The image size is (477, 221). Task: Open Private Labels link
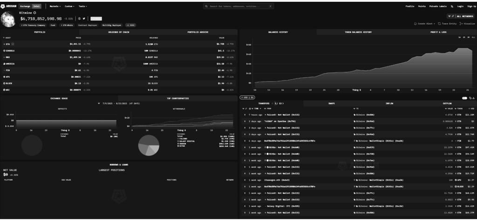(438, 6)
